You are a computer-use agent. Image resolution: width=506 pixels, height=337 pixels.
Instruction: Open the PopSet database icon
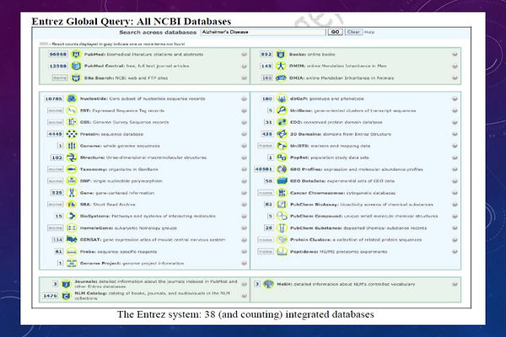pyautogui.click(x=282, y=158)
